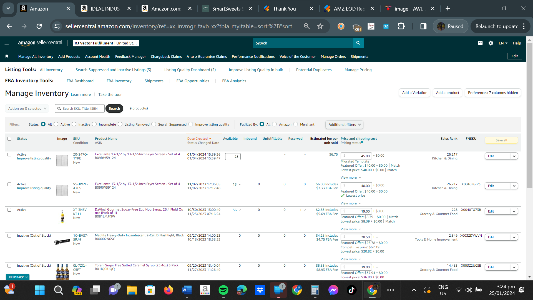
Task: Open the site information icon in address bar
Action: [x=57, y=26]
